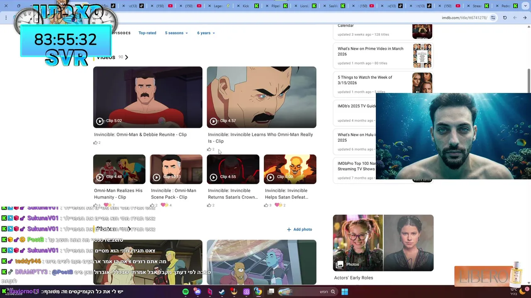Screen dimensions: 531x298
Task: Open What's New on Hulu list
Action: tap(357, 137)
